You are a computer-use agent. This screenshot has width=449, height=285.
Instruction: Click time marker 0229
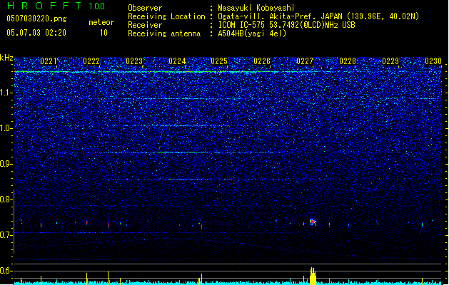coord(390,61)
